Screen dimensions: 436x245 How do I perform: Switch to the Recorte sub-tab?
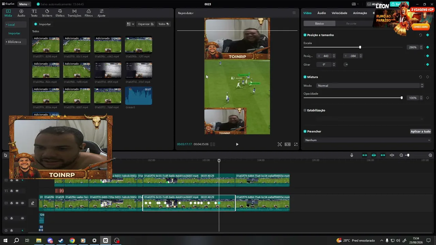point(351,23)
